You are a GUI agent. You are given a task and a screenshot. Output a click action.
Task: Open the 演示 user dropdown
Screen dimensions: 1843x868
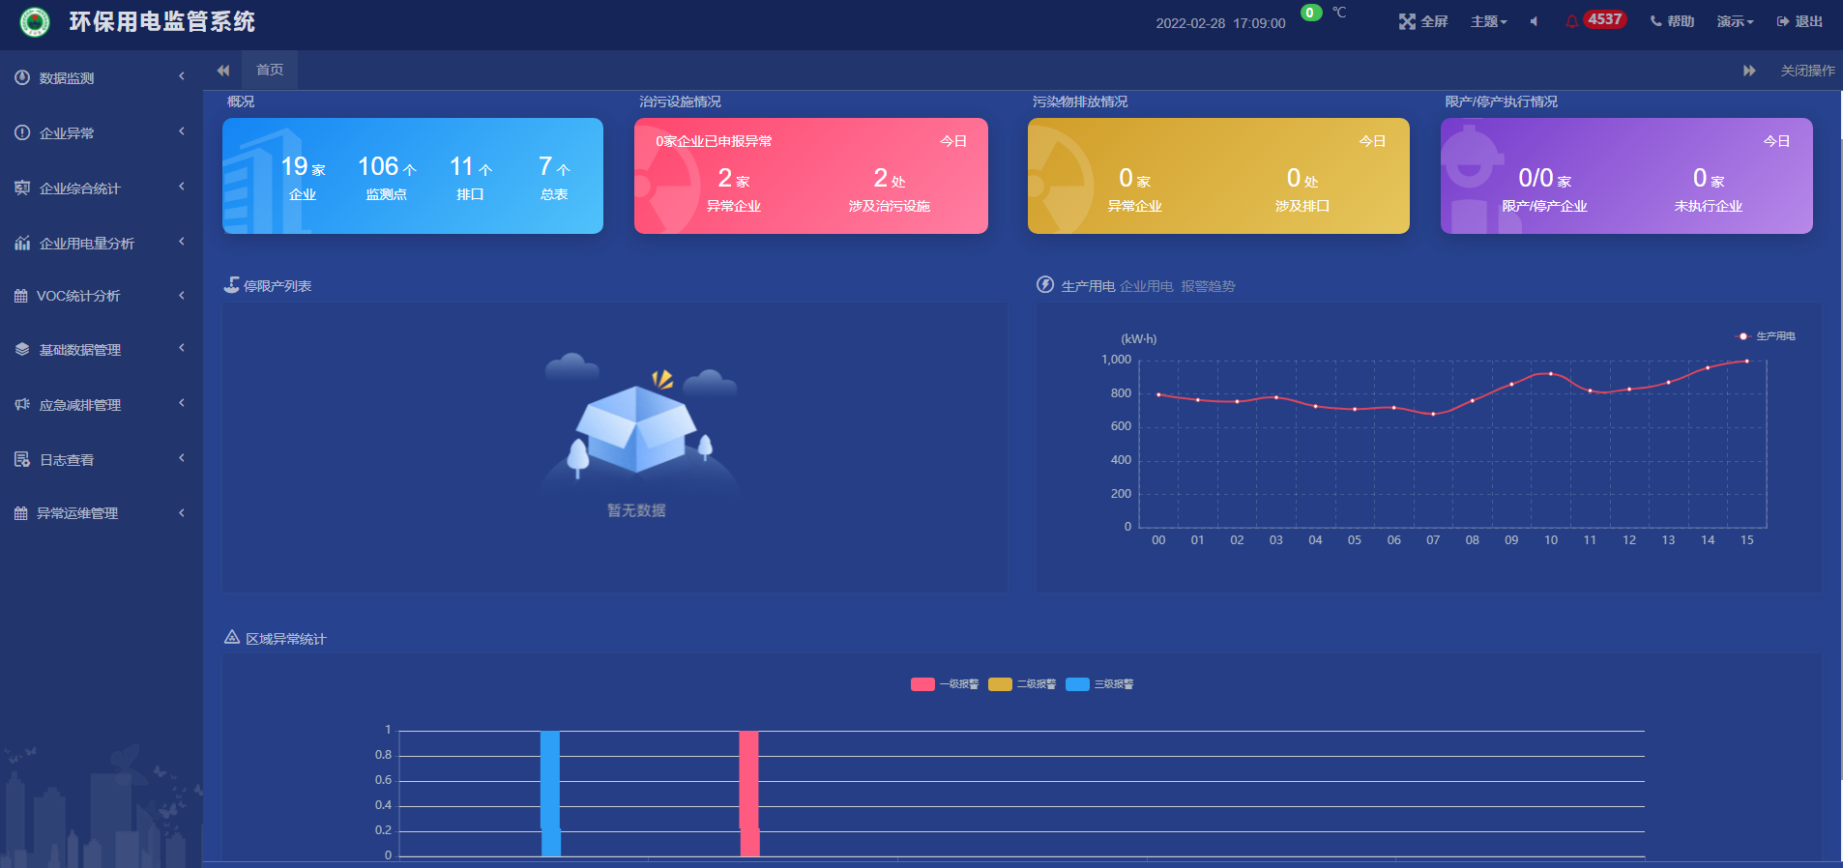(x=1735, y=21)
